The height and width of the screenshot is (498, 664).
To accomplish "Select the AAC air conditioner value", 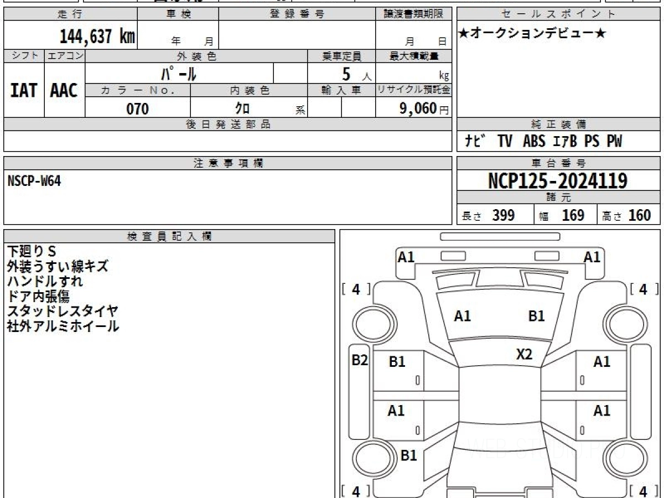I will point(64,90).
